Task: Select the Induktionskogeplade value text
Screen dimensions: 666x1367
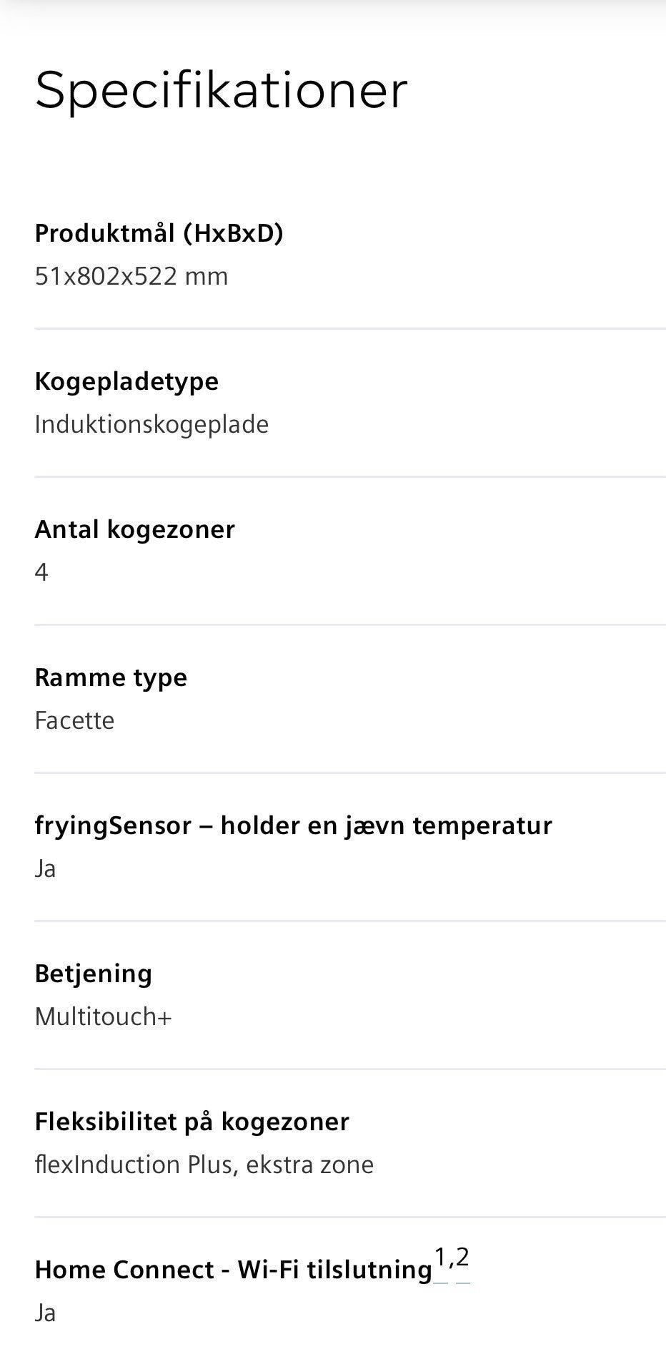Action: pos(151,424)
